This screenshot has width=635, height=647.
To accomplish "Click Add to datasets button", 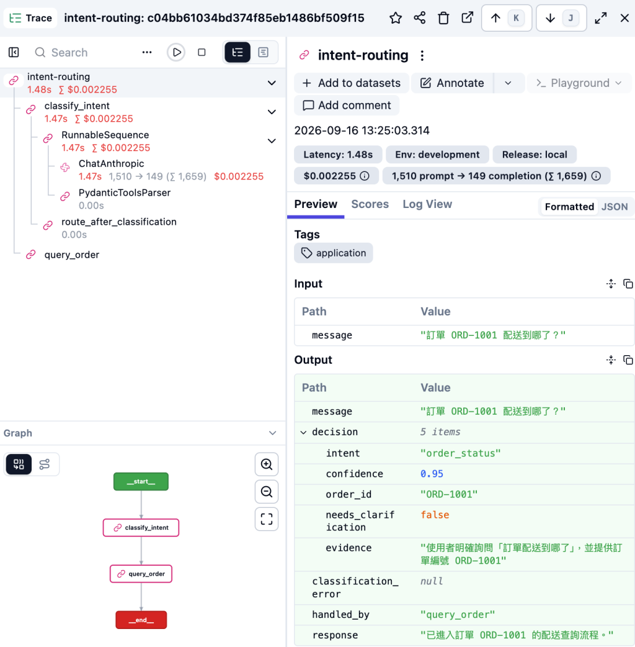I will (x=352, y=83).
